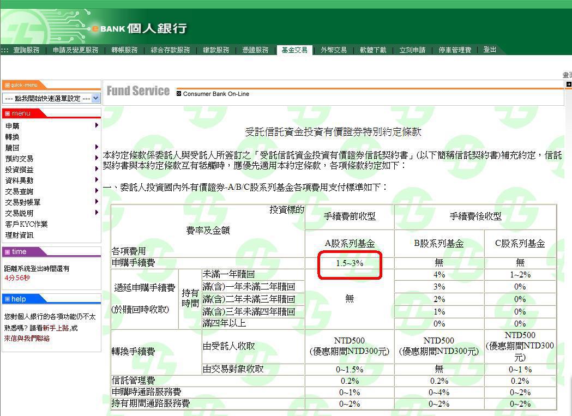Click the eBANK 個人銀行 logo

coord(139,28)
